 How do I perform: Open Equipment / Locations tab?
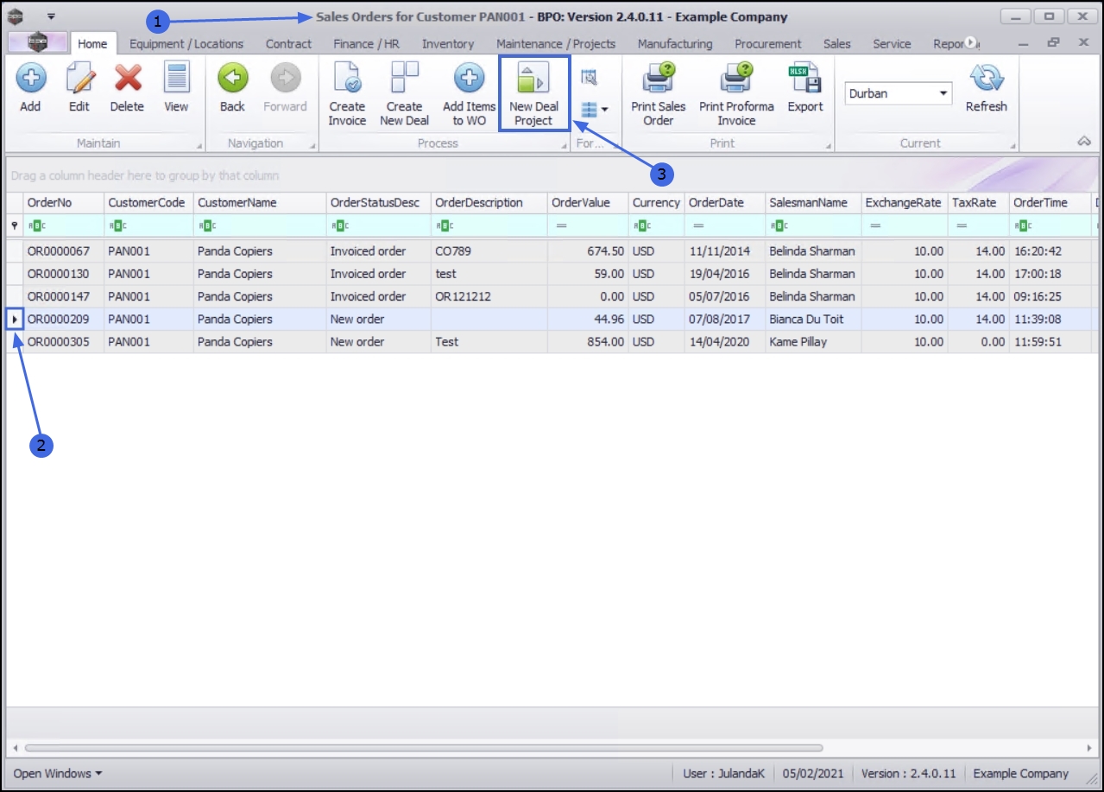click(186, 43)
